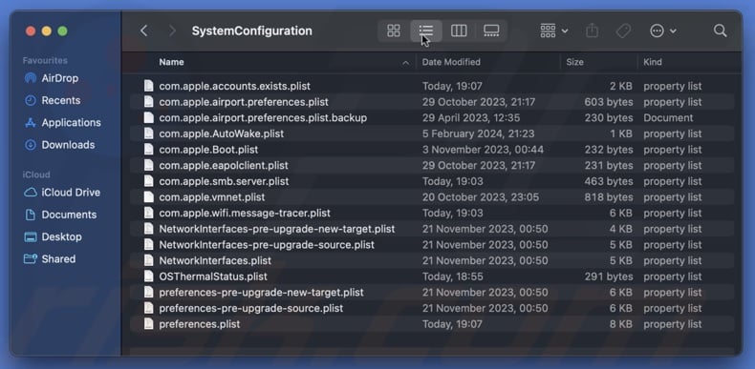This screenshot has height=369, width=755.
Task: Click the file icon of OSThermalStatus.plist
Action: 149,277
